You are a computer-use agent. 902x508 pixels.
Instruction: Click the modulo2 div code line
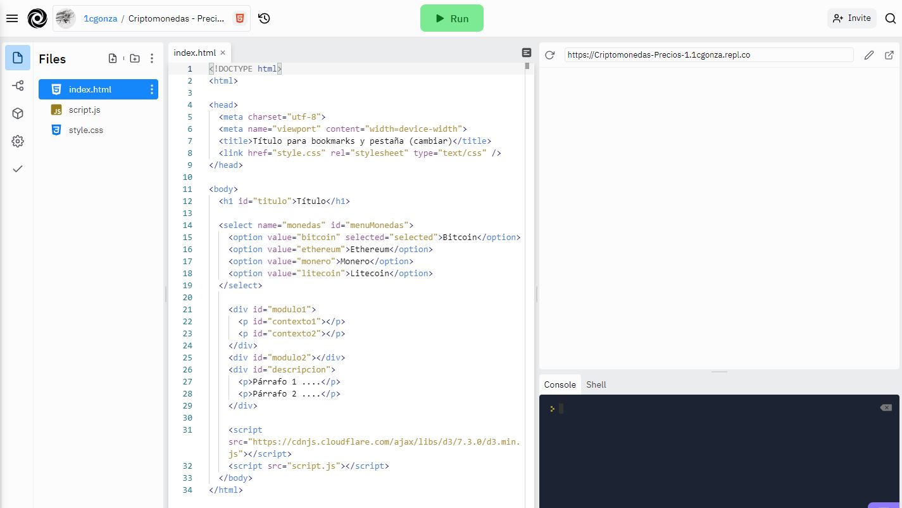coord(287,357)
